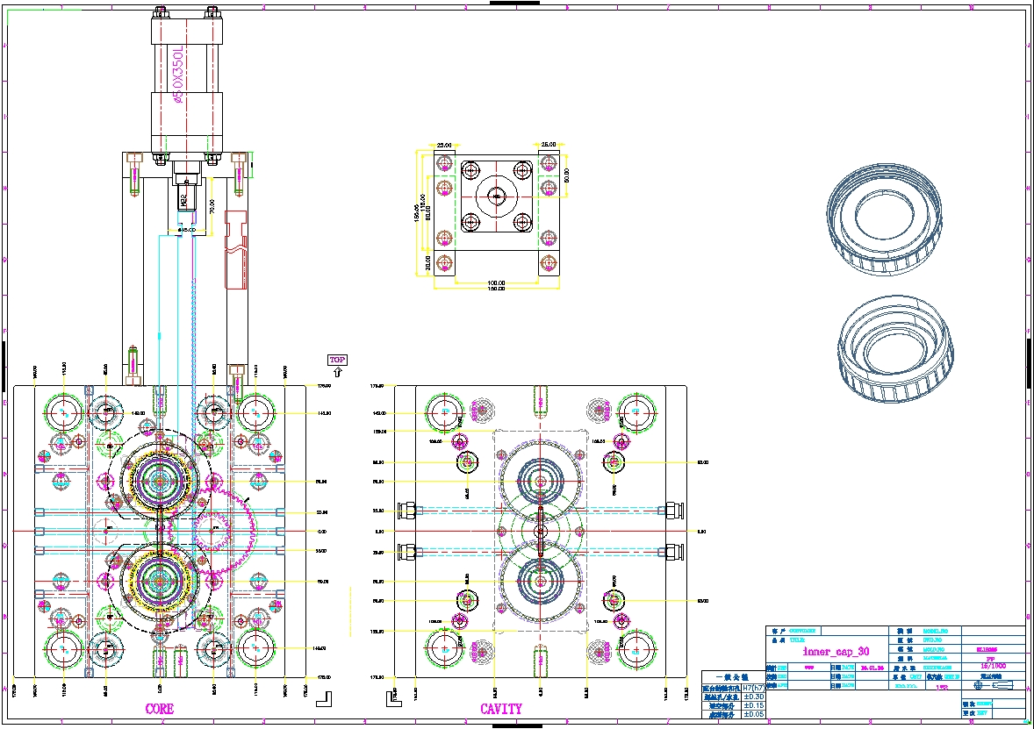Click the up arrow beneath TOP label
Image resolution: width=1034 pixels, height=729 pixels.
click(337, 372)
